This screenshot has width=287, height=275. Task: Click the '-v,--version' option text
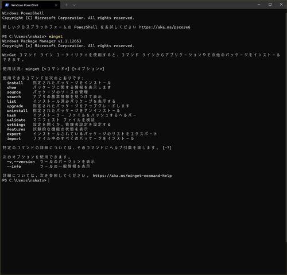pos(21,162)
